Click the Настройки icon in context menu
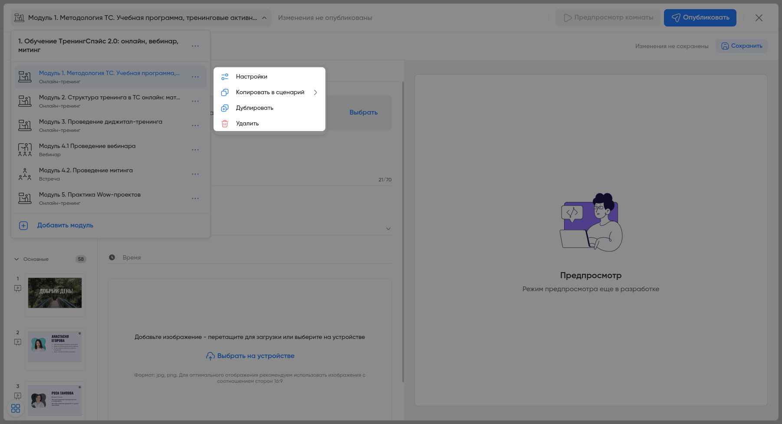 [225, 77]
